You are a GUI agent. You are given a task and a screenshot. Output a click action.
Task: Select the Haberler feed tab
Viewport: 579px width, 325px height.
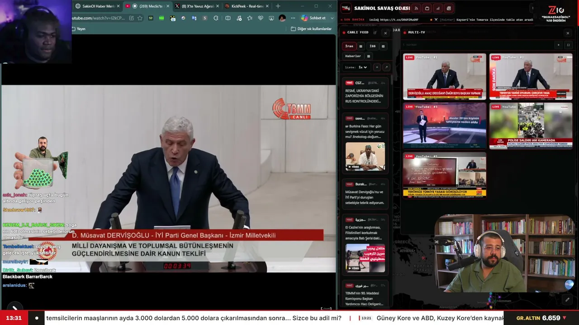click(x=353, y=56)
